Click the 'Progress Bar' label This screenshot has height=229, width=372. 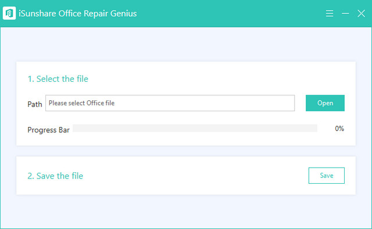[x=48, y=130]
